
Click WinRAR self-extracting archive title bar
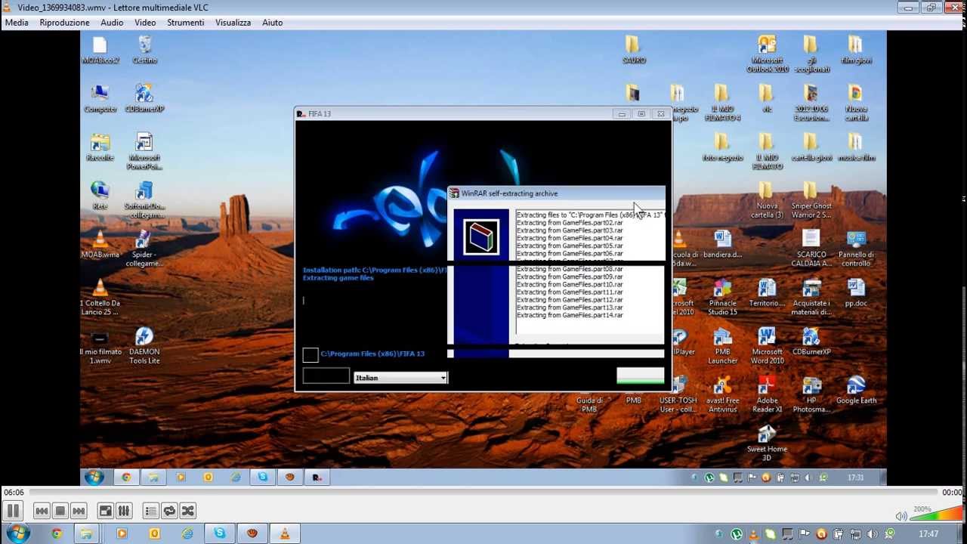coord(556,193)
